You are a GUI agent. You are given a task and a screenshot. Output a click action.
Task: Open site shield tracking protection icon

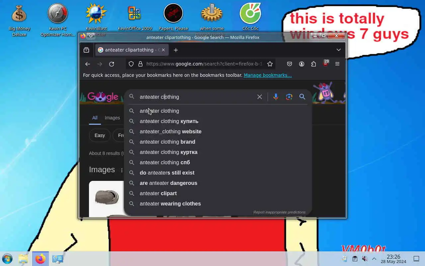point(131,64)
